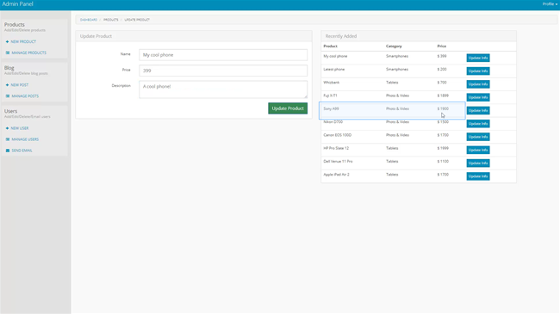Viewport: 560px width, 314px height.
Task: Click the '$ 1100' price cell
Action: (x=443, y=161)
